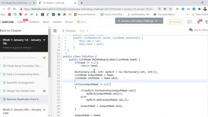This screenshot has width=208, height=117.
Task: Open the Other bookmarks folder
Action: click(200, 14)
